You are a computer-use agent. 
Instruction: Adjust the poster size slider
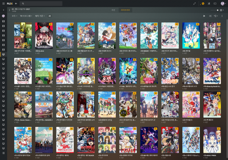(214, 10)
